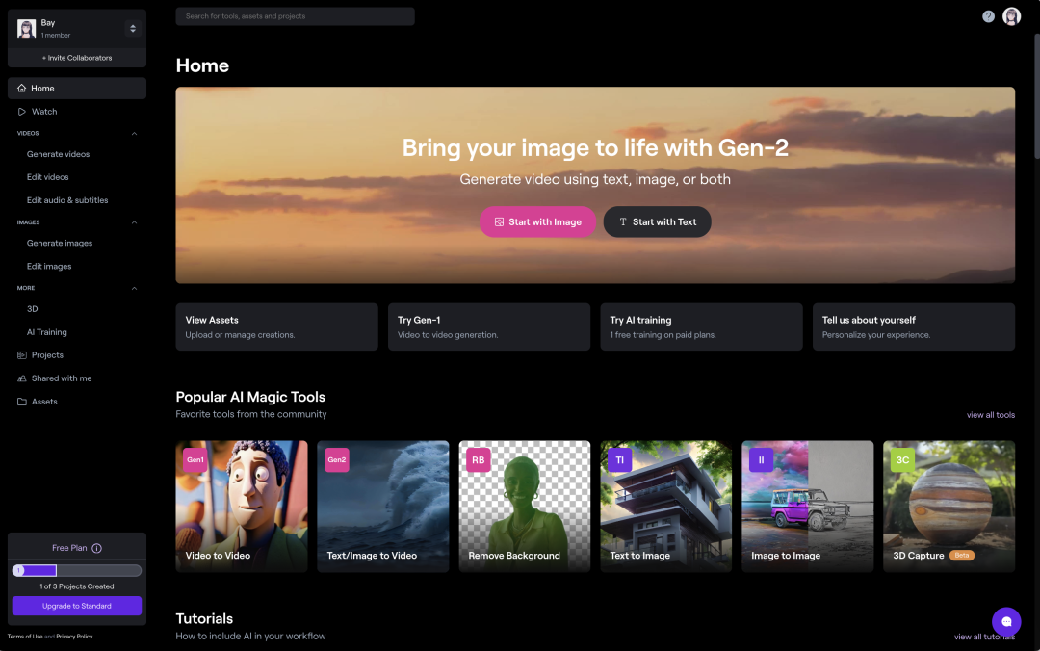Click the 3C badge icon

(902, 460)
